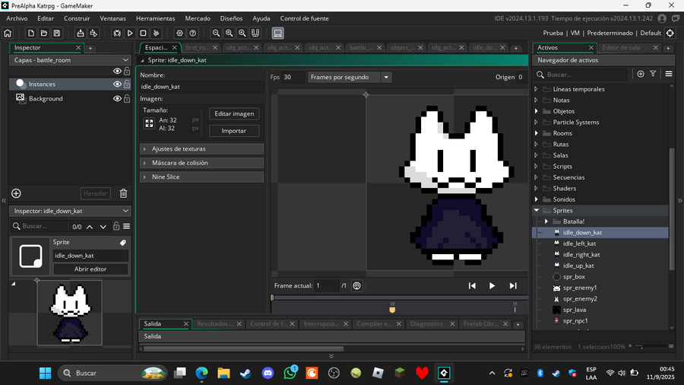Click the Editar imagen button
This screenshot has height=385, width=684.
(234, 113)
